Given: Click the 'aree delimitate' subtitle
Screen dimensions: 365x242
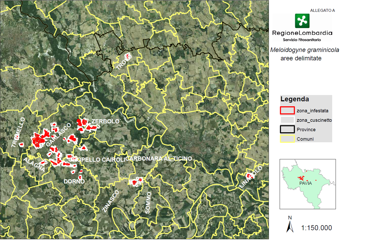Looking at the screenshot, I should pyautogui.click(x=301, y=58).
